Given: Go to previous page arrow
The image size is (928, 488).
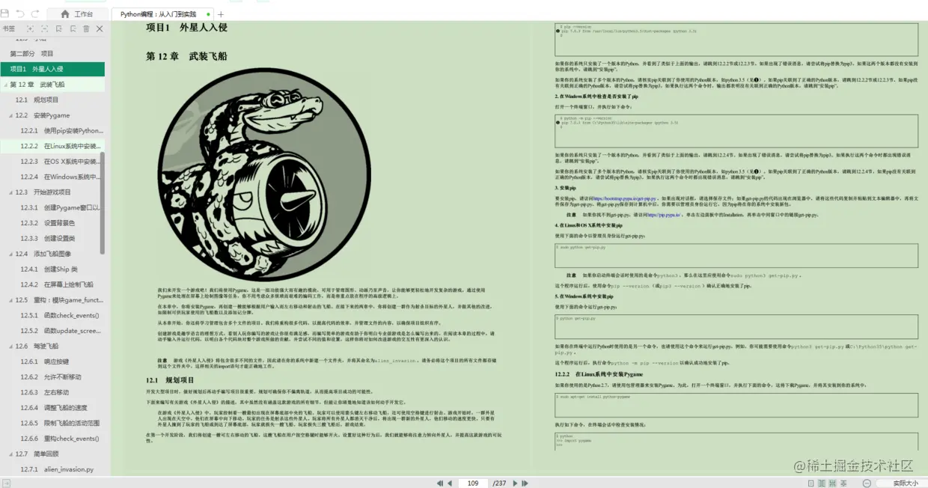Looking at the screenshot, I should tap(451, 484).
